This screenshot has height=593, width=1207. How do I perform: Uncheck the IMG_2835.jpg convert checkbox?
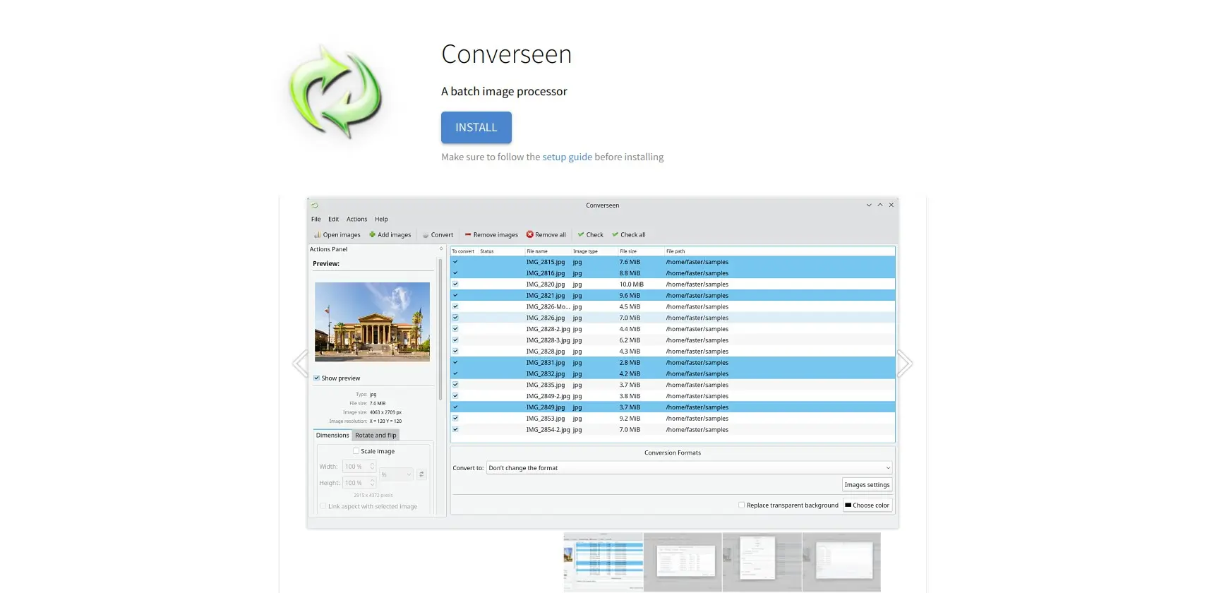point(455,385)
